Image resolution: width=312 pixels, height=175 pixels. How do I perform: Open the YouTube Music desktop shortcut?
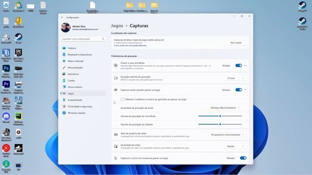pyautogui.click(x=6, y=151)
